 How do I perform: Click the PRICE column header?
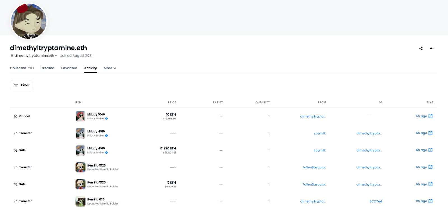coord(172,102)
